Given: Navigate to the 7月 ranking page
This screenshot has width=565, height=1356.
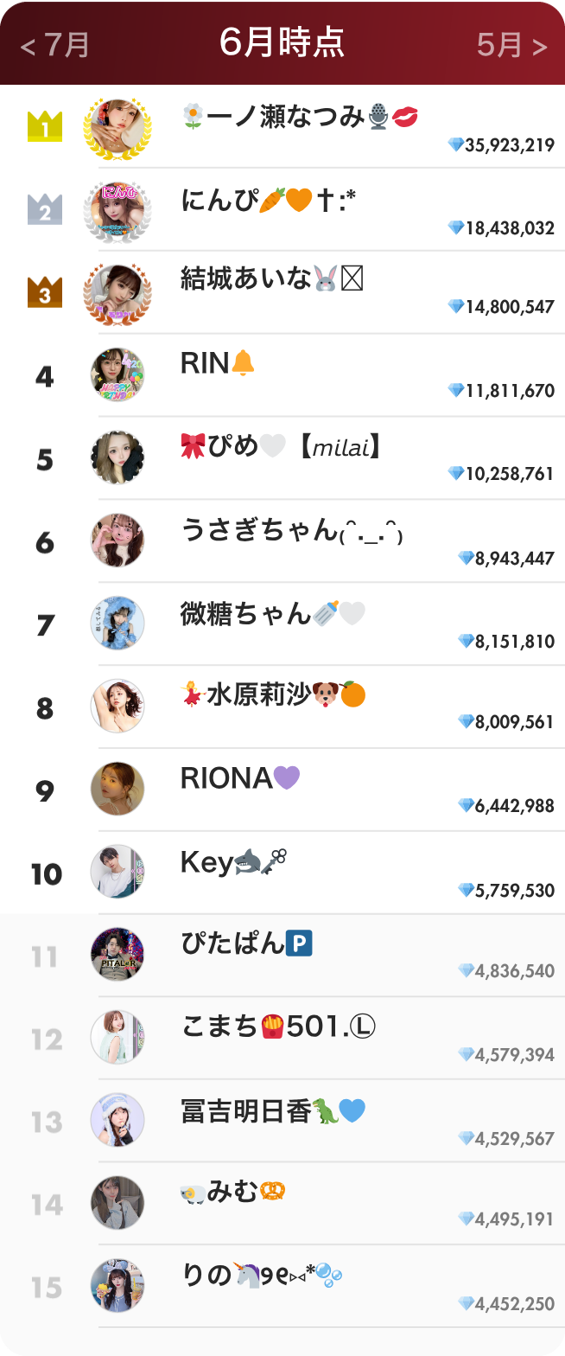Looking at the screenshot, I should pyautogui.click(x=48, y=43).
